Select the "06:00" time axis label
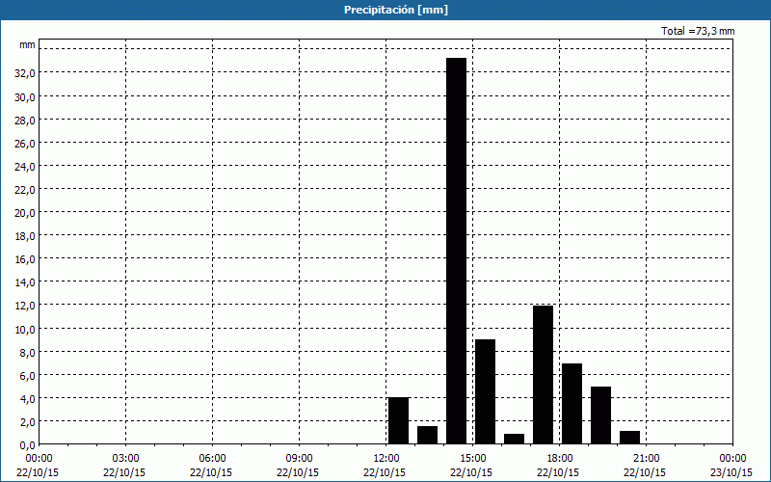This screenshot has height=482, width=771. tap(212, 459)
